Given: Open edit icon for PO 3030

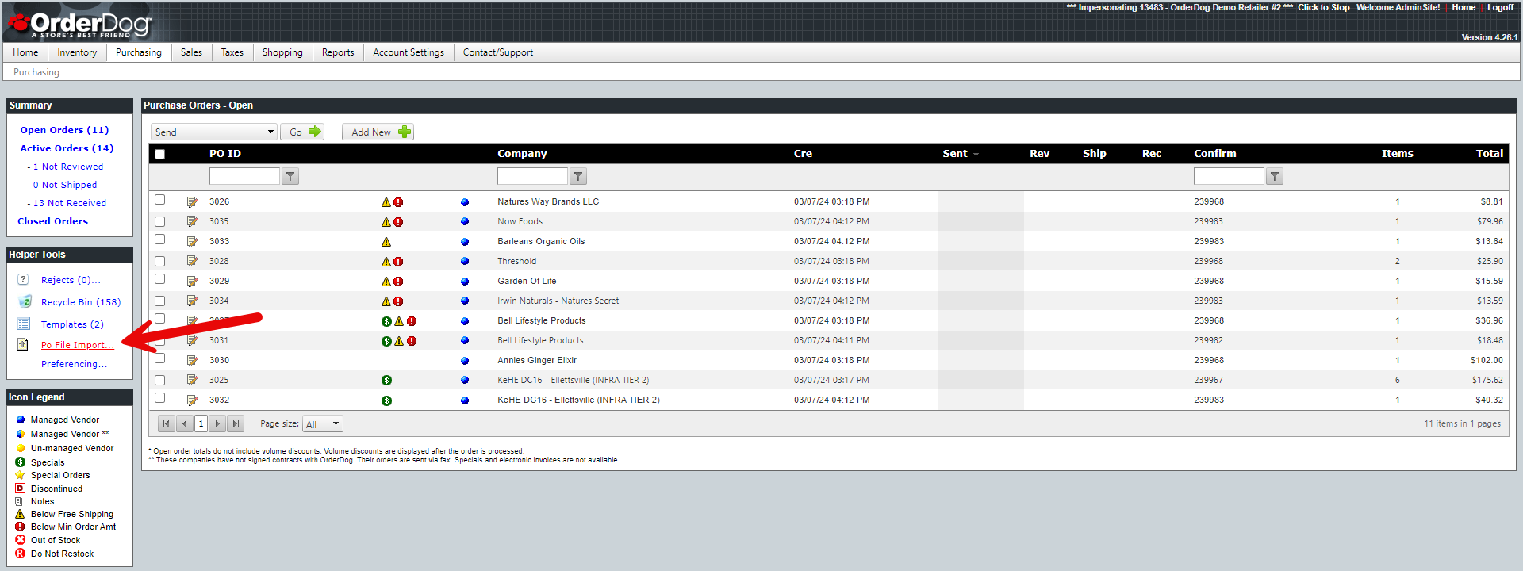Looking at the screenshot, I should (192, 360).
